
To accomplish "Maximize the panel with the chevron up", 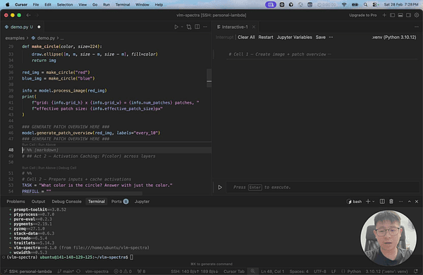I will tap(409, 202).
